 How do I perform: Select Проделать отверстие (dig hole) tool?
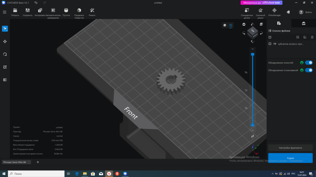[x=79, y=13]
